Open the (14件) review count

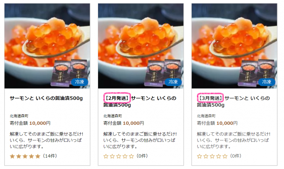pyautogui.click(x=50, y=156)
